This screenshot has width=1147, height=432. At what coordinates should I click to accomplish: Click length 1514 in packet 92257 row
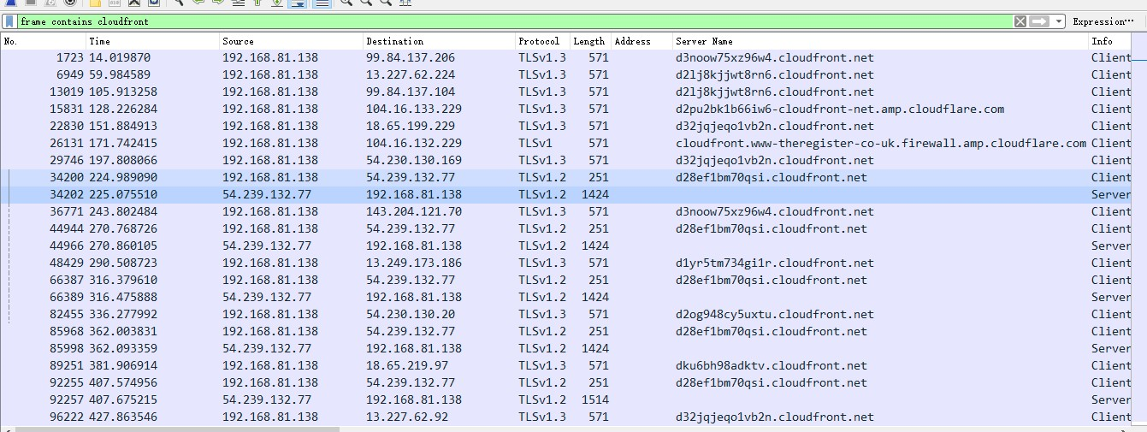[595, 400]
